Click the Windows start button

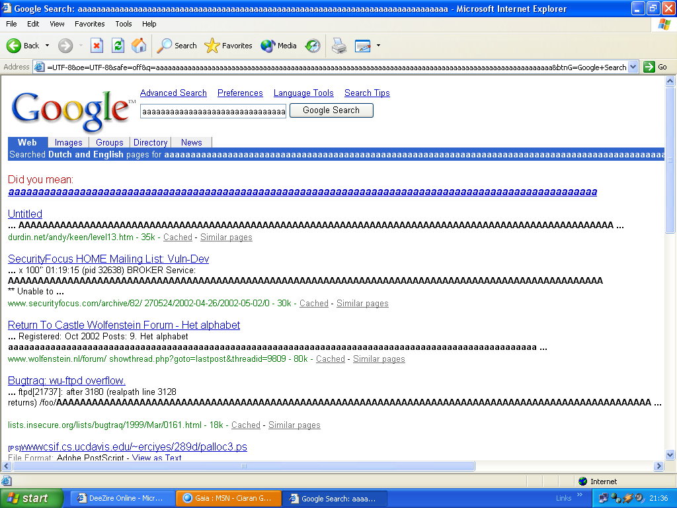[31, 498]
